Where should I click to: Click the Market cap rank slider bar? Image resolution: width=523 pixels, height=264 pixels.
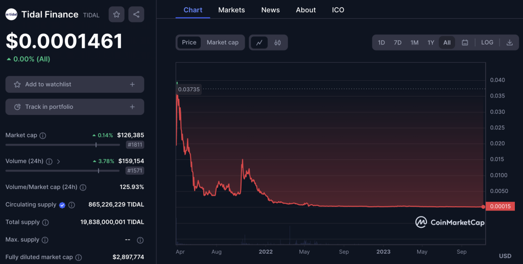tap(62, 145)
